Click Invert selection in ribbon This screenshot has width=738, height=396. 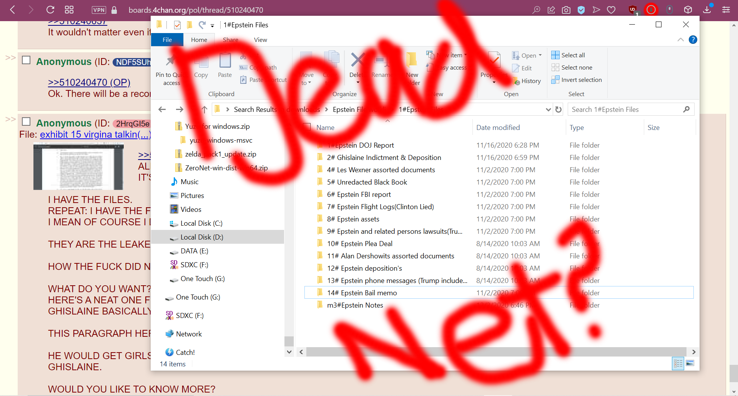tap(577, 80)
